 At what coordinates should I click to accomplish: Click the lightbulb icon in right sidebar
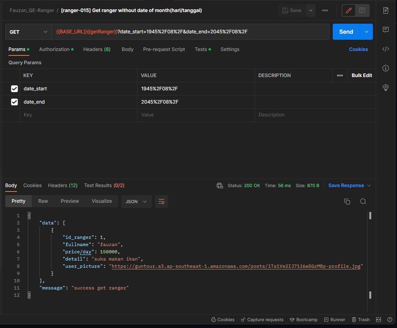(385, 88)
